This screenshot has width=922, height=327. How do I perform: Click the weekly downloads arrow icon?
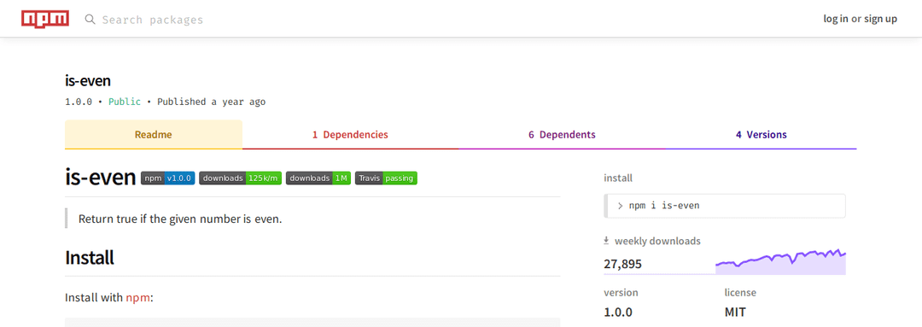pyautogui.click(x=606, y=241)
